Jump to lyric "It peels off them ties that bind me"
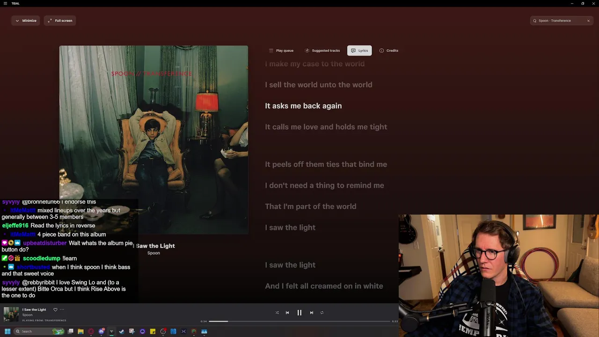 (x=326, y=164)
